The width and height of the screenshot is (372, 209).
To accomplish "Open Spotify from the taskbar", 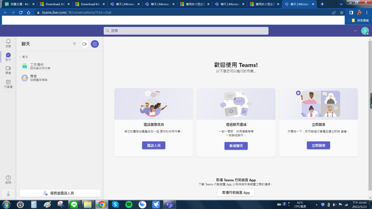I will point(129,204).
